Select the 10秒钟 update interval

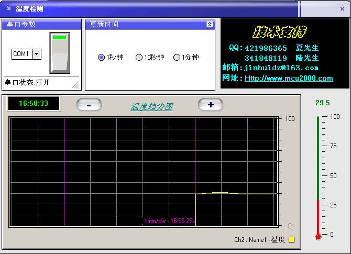(x=150, y=57)
